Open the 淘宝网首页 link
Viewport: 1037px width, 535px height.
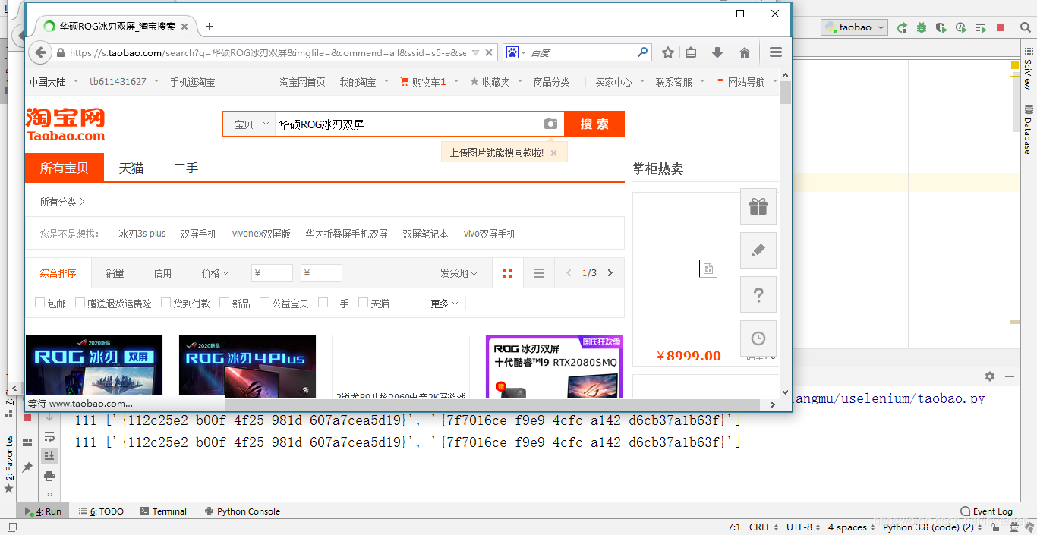pyautogui.click(x=302, y=82)
